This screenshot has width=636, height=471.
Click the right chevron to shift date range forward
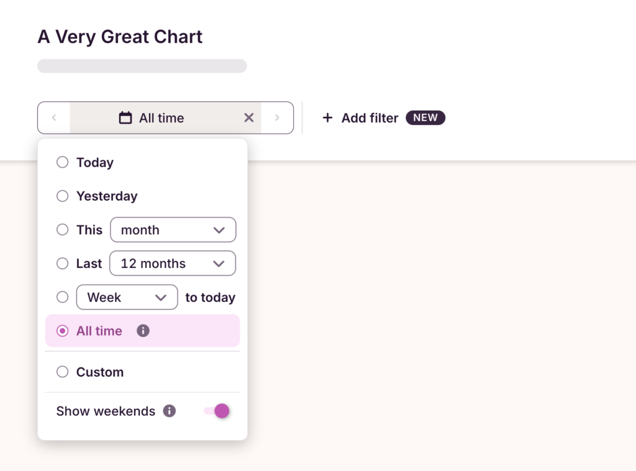click(278, 117)
